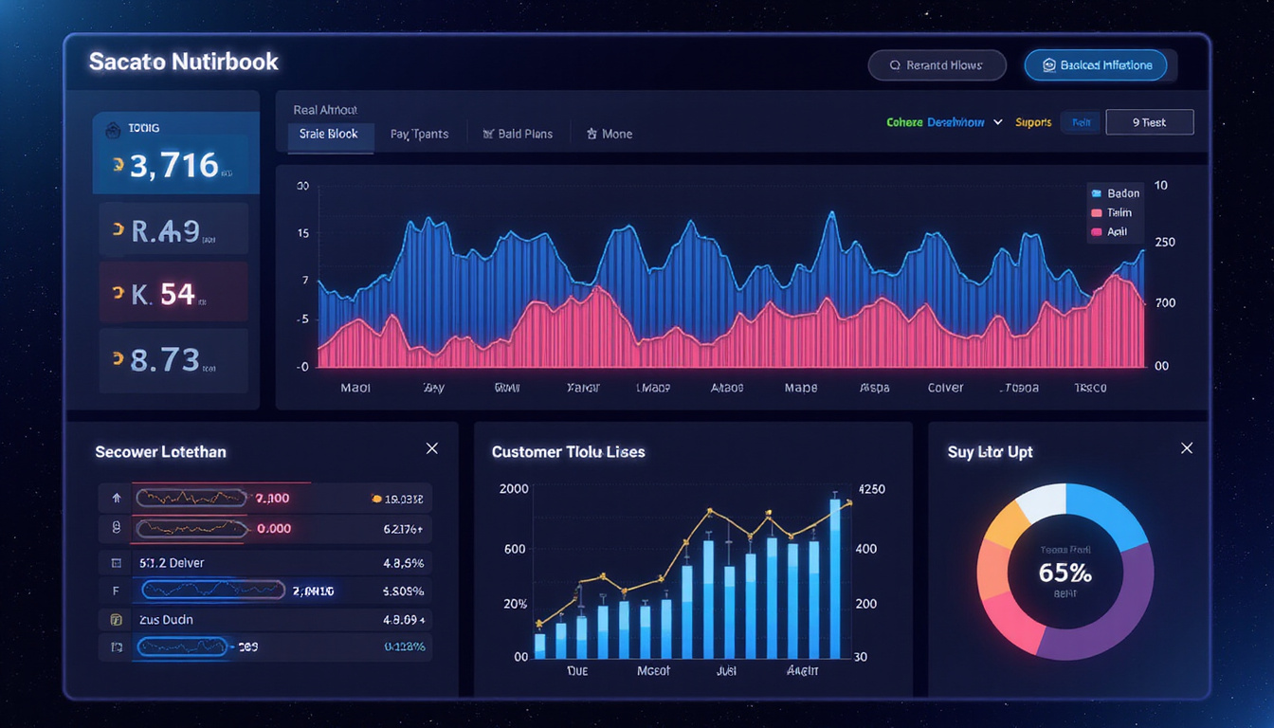Click the up-arrow icon in first Secower row
This screenshot has width=1274, height=728.
[117, 498]
